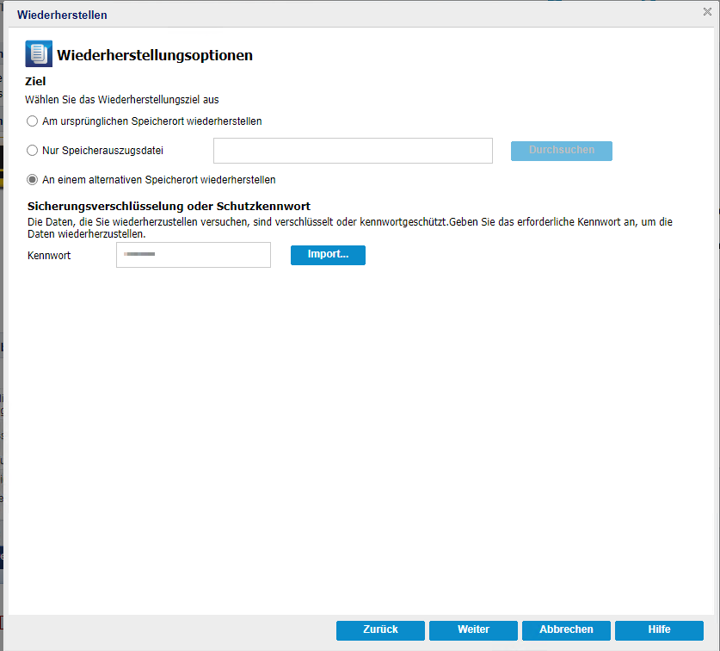Click the Speicherauszugsdatei path text field
This screenshot has width=720, height=651.
[353, 151]
